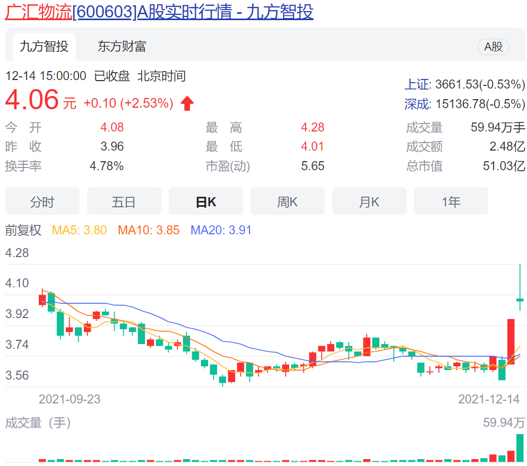Image resolution: width=527 pixels, height=466 pixels.
Task: Click the A股 badge button
Action: click(493, 47)
